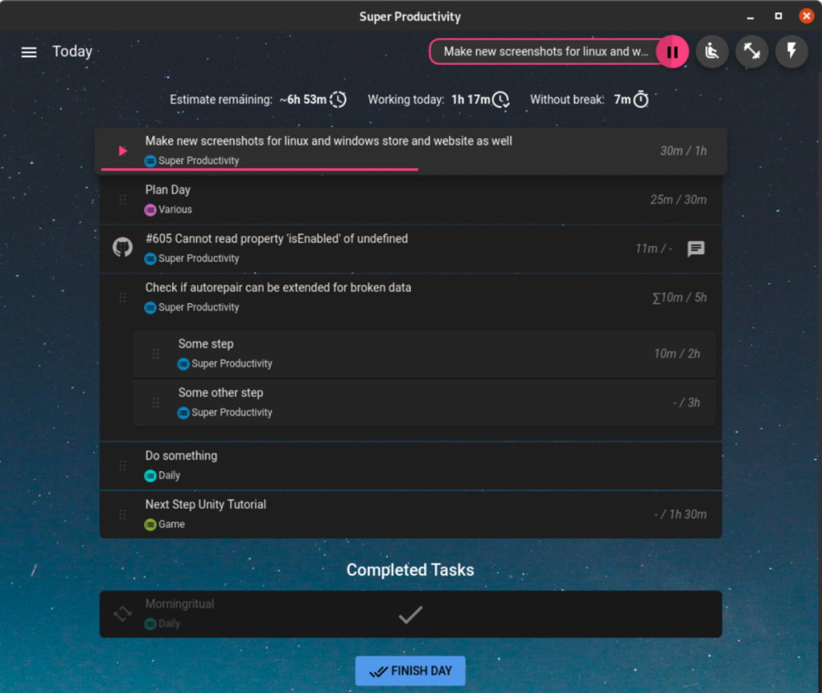Viewport: 822px width, 693px height.
Task: Select the 'Some step' subtask title
Action: [x=206, y=343]
